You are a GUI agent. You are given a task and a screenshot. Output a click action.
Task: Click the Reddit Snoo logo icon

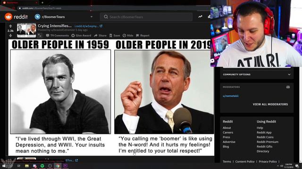click(x=8, y=17)
